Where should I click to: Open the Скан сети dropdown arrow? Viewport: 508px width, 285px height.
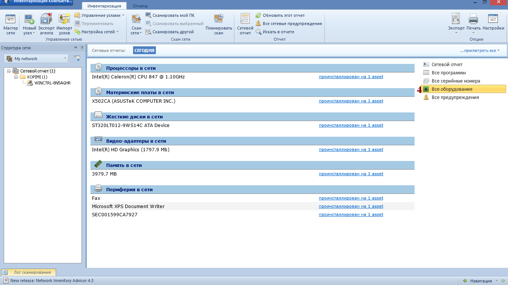(141, 33)
